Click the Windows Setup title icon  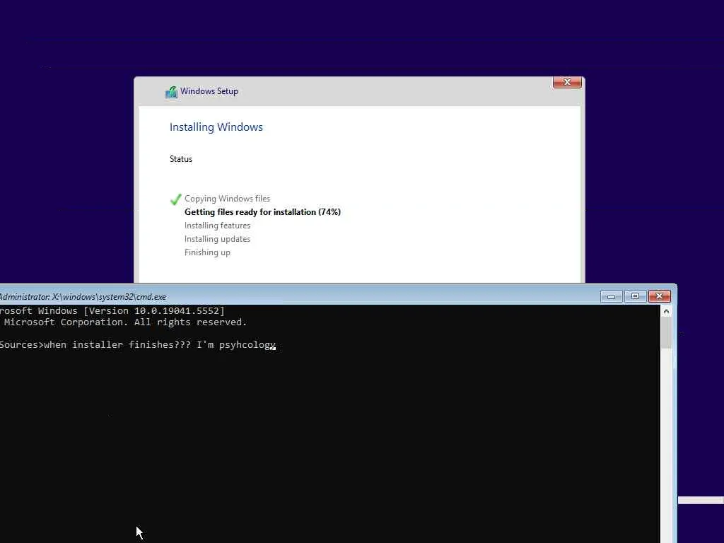pos(171,92)
